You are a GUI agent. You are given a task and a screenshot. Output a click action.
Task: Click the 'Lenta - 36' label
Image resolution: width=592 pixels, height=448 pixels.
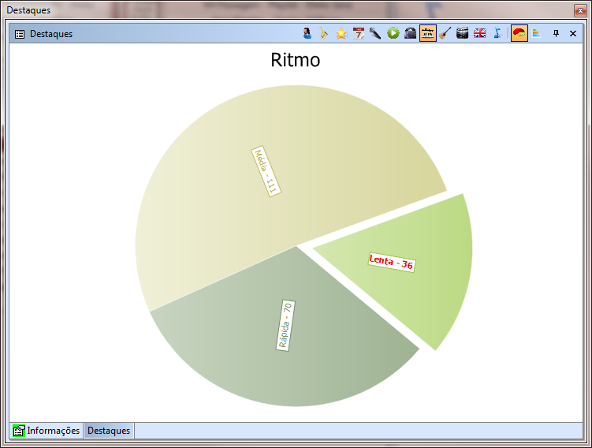point(392,262)
